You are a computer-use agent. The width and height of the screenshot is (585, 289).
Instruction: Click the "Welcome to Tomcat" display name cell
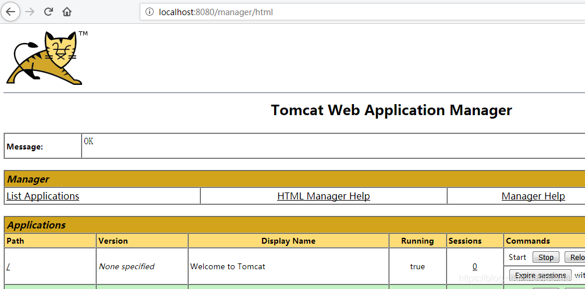[x=288, y=266]
